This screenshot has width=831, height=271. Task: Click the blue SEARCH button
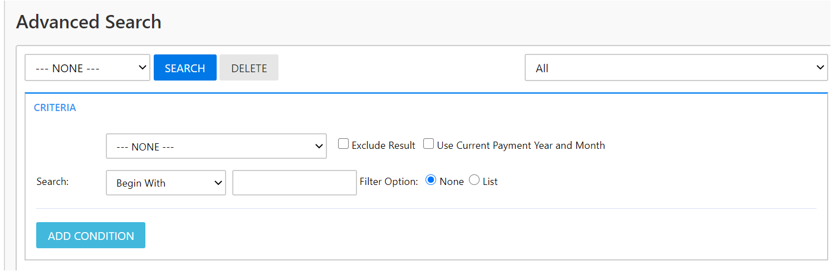[185, 68]
